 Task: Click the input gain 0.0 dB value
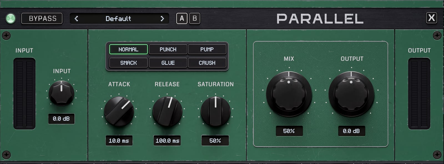point(61,119)
